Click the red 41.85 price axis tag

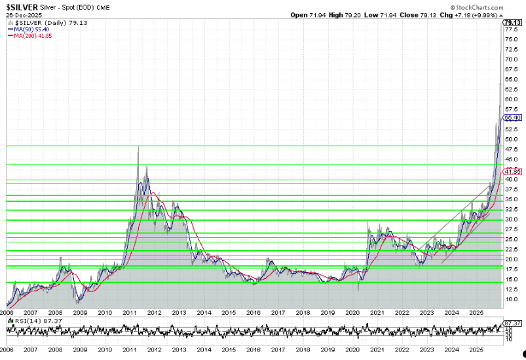point(512,172)
